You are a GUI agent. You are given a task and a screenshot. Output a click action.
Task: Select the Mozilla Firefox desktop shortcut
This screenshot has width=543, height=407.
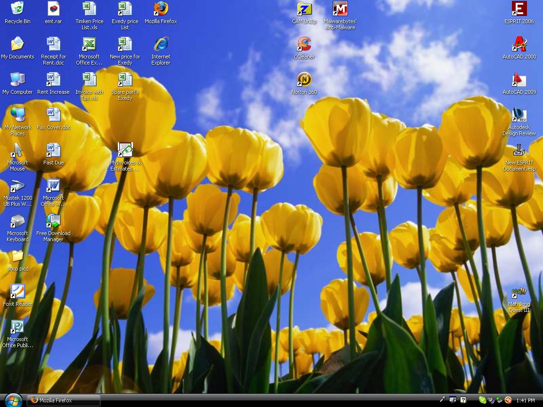[x=161, y=9]
